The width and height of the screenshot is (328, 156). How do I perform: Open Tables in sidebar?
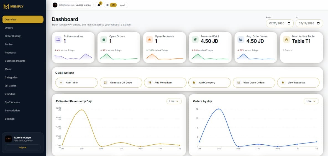click(23, 44)
